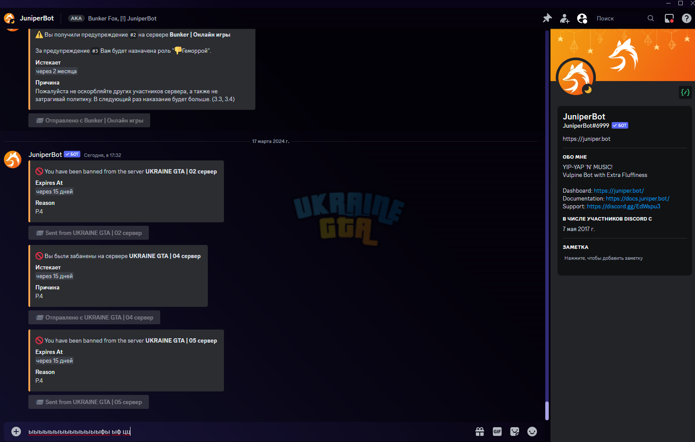Open the GIF picker
This screenshot has height=442, width=695.
click(x=497, y=432)
